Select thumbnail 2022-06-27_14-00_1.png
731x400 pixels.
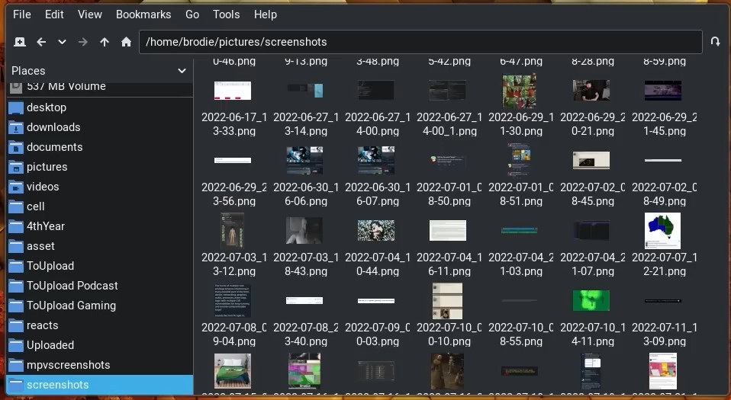[x=448, y=91]
